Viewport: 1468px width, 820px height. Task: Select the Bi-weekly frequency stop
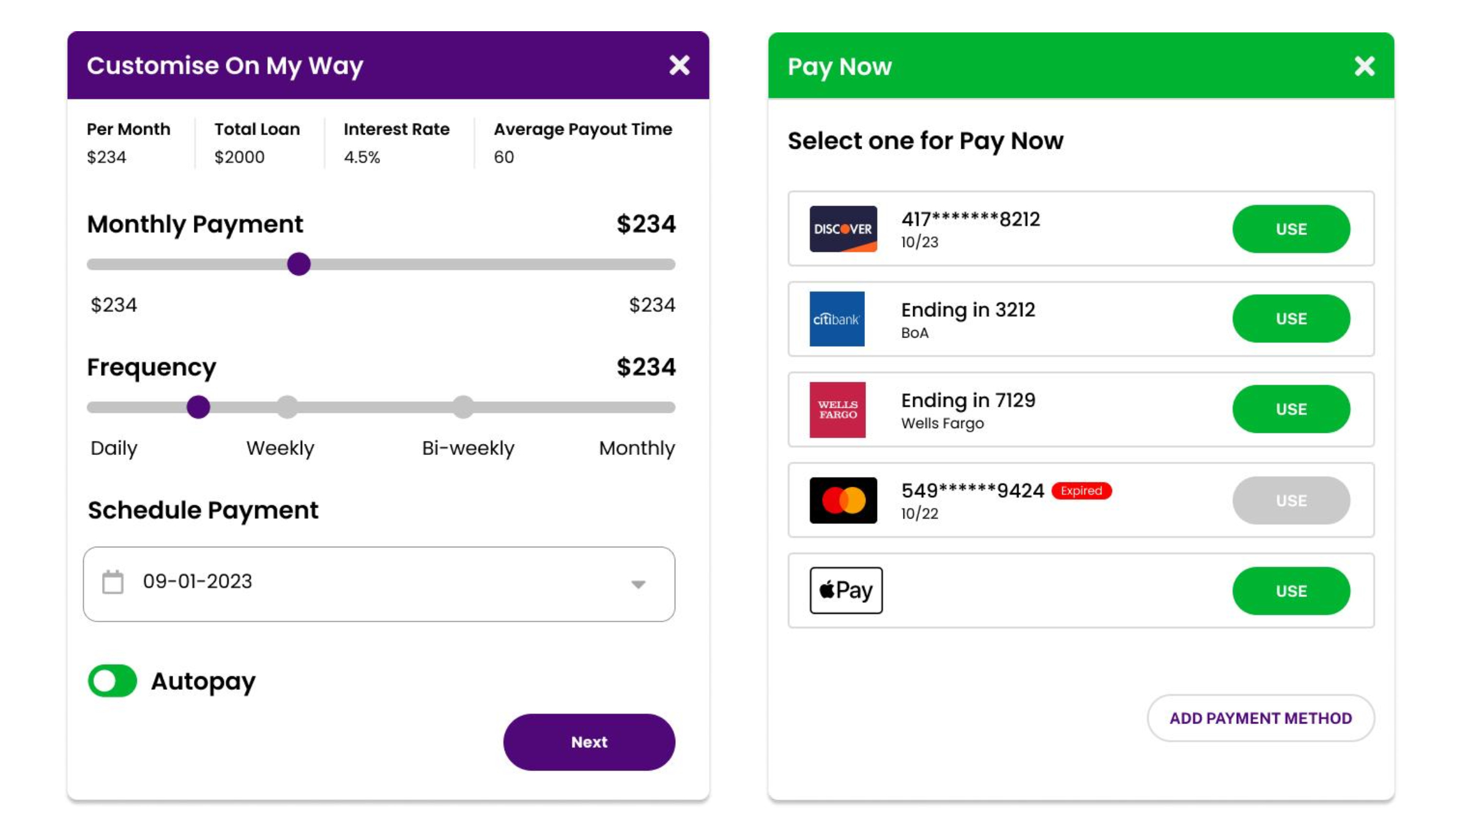coord(463,407)
